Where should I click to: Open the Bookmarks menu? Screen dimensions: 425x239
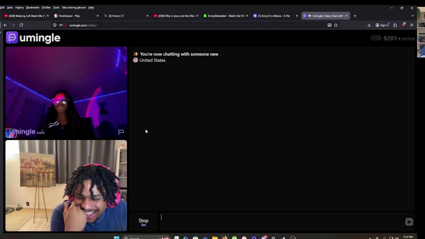pos(33,7)
